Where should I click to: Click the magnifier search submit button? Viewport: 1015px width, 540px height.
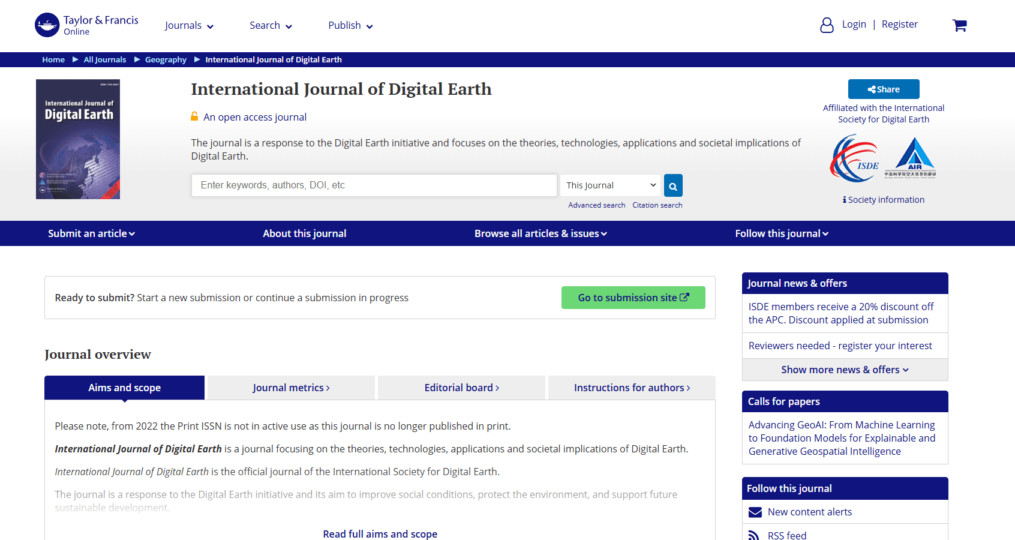pyautogui.click(x=673, y=186)
